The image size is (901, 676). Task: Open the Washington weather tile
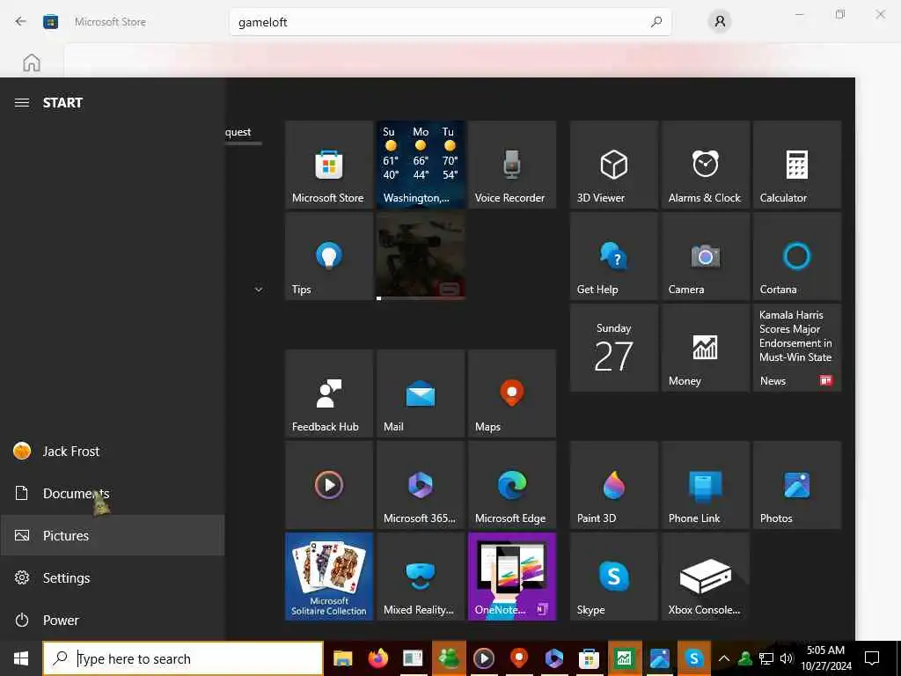coord(421,165)
